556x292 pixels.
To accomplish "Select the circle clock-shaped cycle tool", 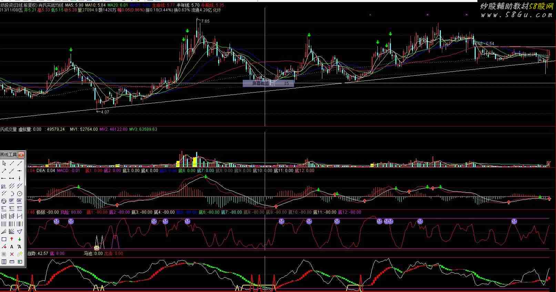I will click(20, 193).
